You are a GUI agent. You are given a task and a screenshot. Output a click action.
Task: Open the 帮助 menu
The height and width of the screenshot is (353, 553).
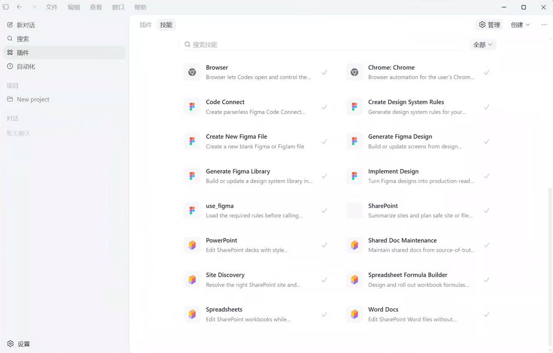tap(140, 7)
